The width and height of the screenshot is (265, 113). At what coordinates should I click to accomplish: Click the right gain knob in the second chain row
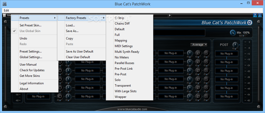point(190,62)
